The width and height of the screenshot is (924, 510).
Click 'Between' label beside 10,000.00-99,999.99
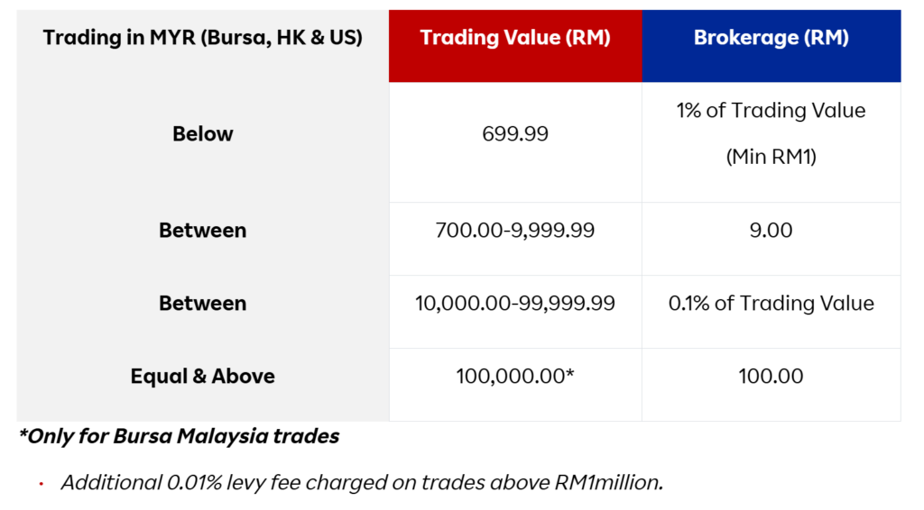click(202, 303)
